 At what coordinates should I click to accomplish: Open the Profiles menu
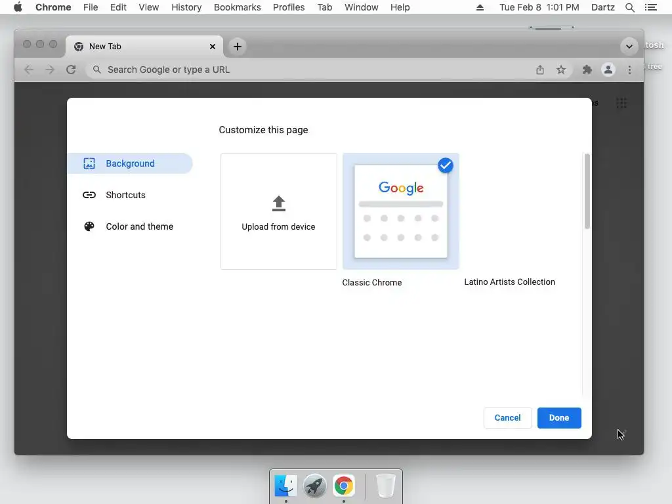pos(289,7)
